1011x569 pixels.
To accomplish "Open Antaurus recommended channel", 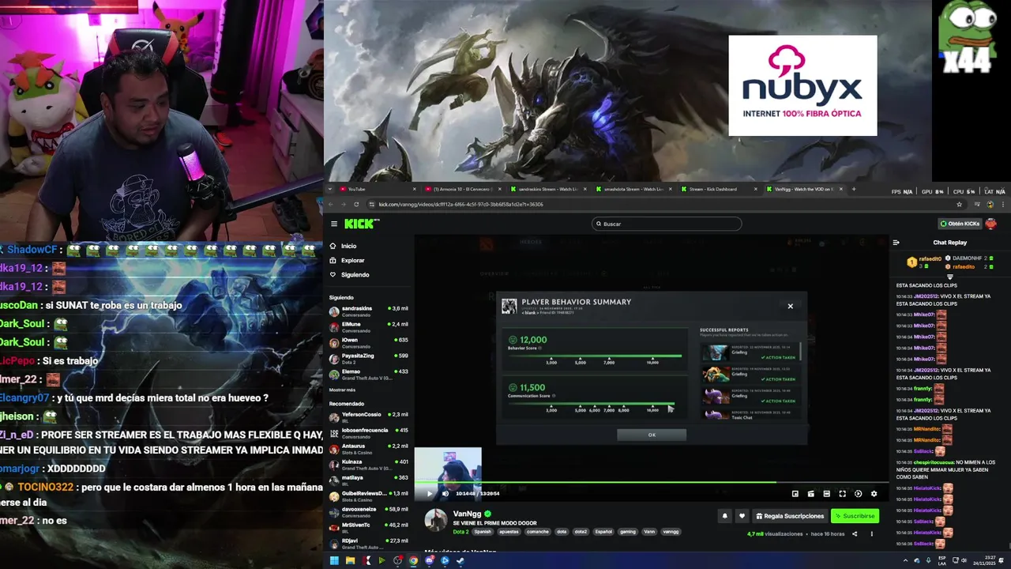I will [369, 449].
